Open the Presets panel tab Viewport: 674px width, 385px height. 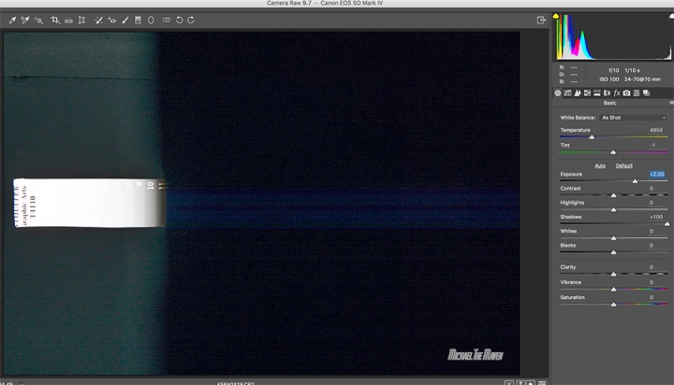tap(637, 93)
